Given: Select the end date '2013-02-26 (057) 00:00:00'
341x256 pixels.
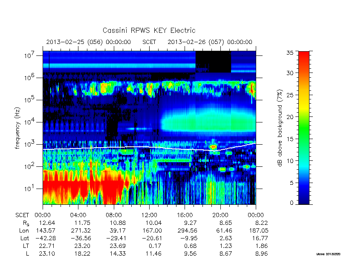Looking at the screenshot, I should point(210,42).
